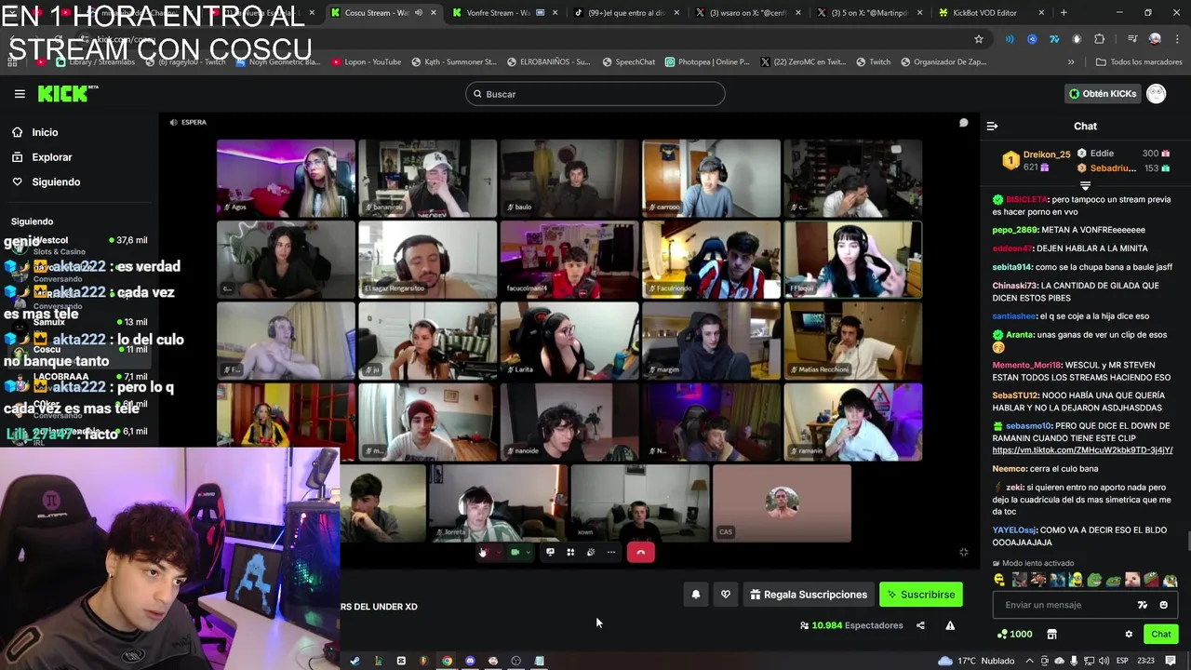Mute the Cosco Stream tab audio
The image size is (1191, 670).
[x=418, y=13]
